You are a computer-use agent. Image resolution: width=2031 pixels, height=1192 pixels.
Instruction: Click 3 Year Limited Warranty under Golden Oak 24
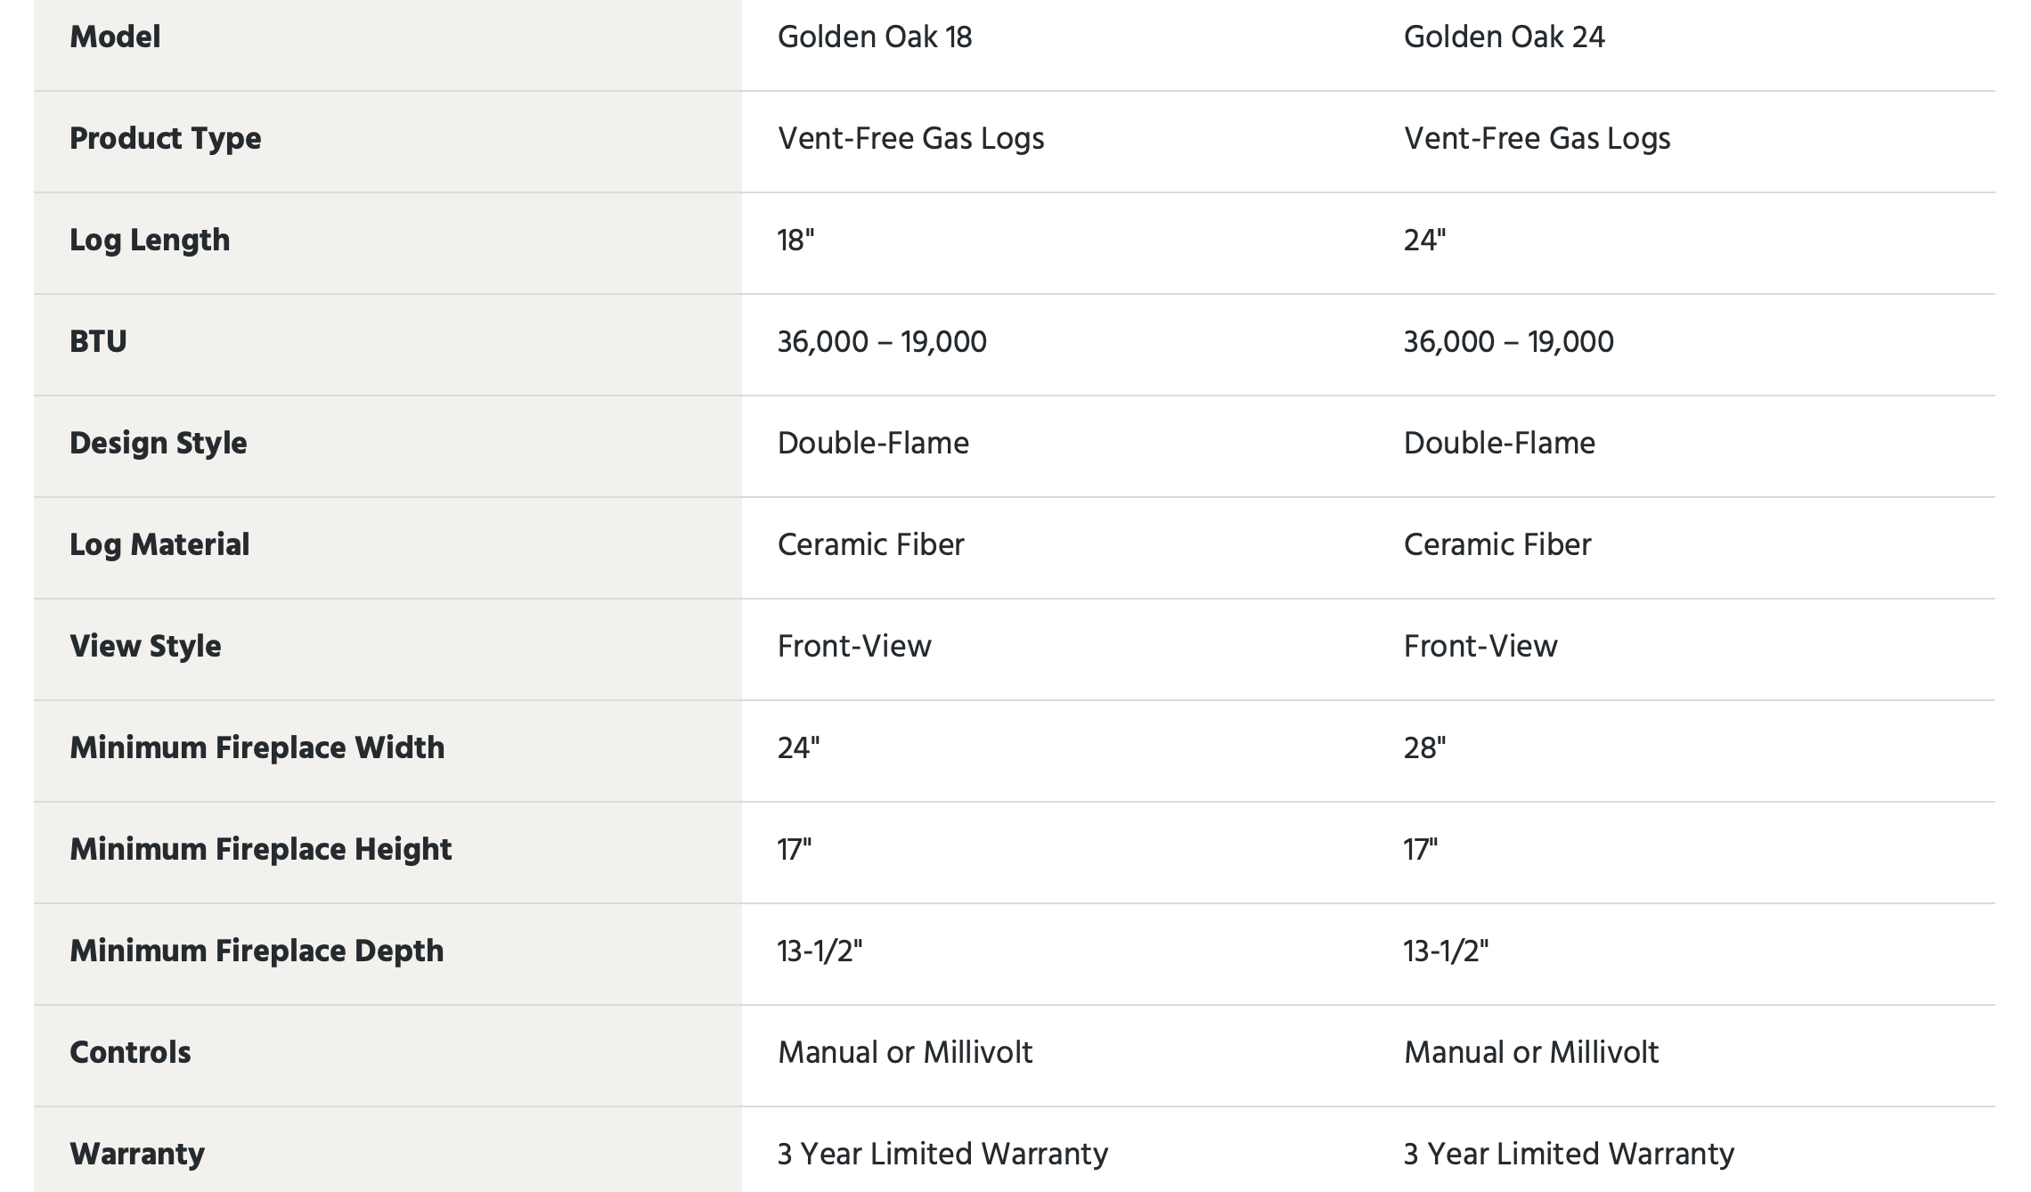[x=1569, y=1155]
